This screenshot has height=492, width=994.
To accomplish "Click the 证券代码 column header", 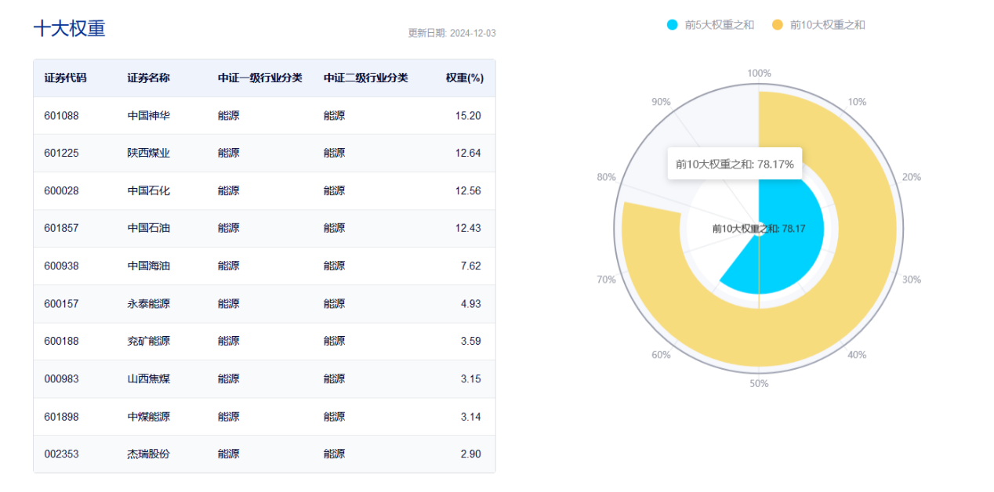I will [x=65, y=78].
